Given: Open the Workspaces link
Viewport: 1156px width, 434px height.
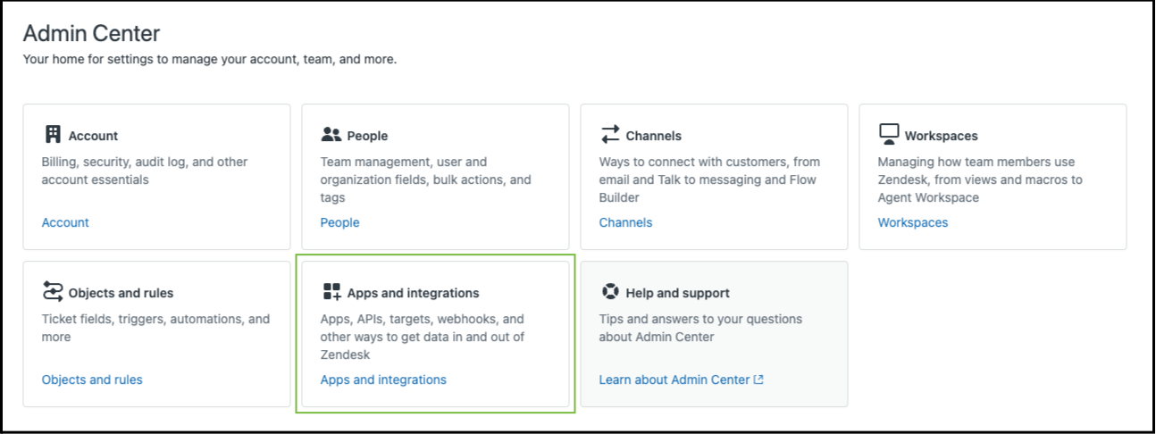Looking at the screenshot, I should (913, 222).
